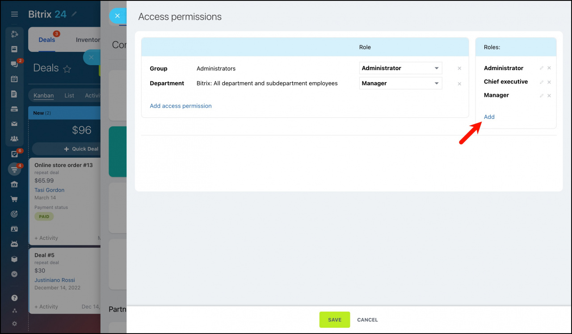Open the Deal #5 card title
This screenshot has width=572, height=334.
pos(44,255)
